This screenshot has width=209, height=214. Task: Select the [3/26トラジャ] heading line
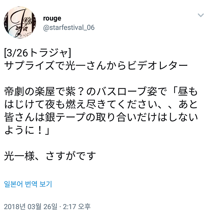click(x=38, y=53)
